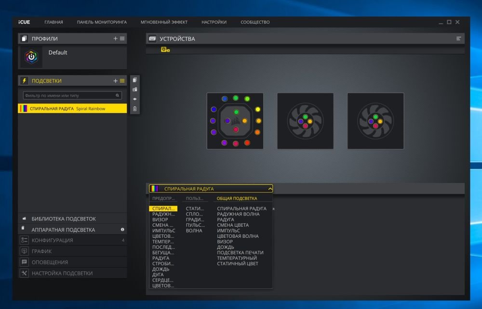Delete layer with trash icon
Screen dimensions: 482x309
point(134,109)
